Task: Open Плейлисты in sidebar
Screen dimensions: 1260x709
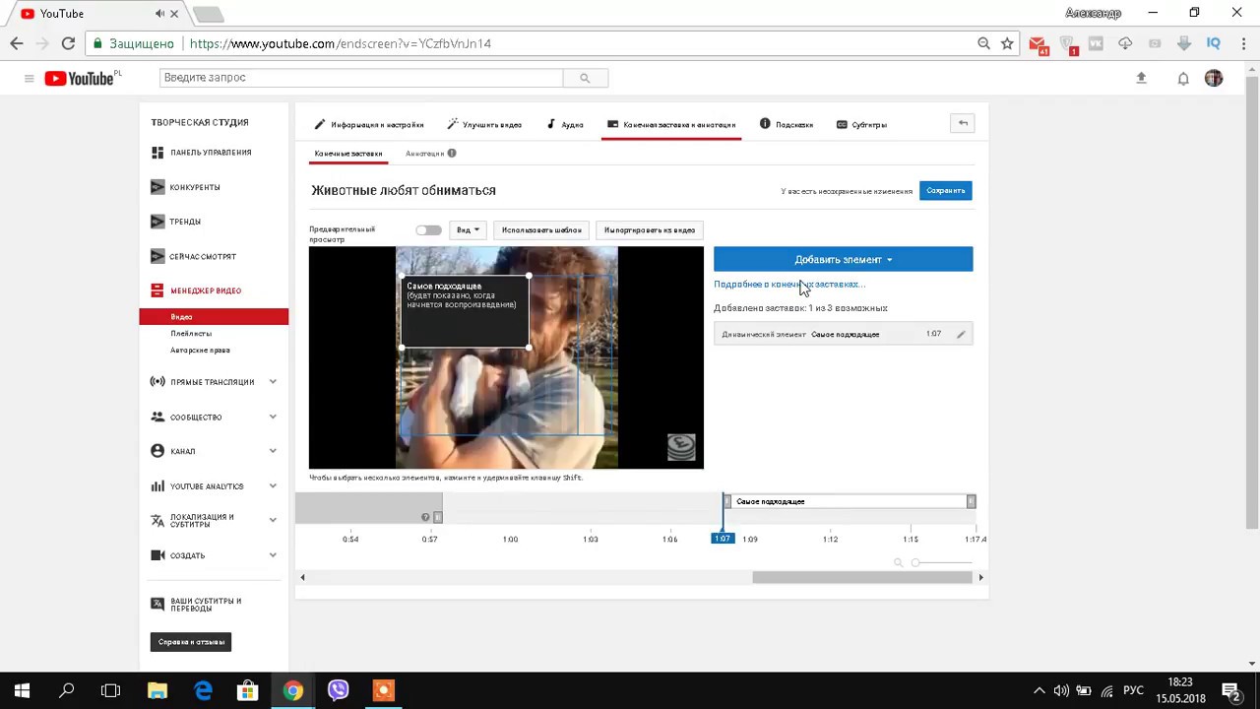Action: (191, 334)
